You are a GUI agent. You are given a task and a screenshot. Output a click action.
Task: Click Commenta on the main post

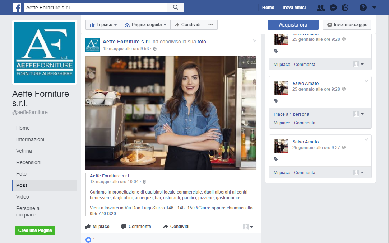coord(136,227)
